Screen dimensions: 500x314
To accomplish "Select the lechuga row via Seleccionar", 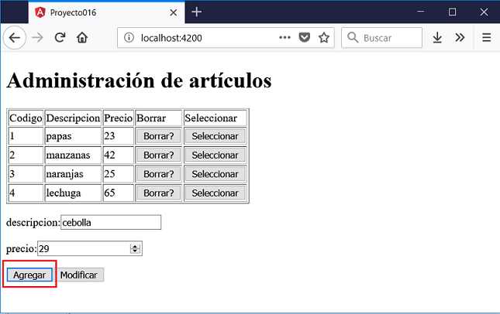I will [216, 193].
